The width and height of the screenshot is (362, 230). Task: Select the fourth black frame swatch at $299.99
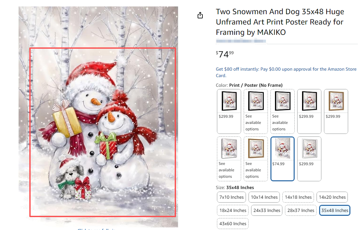coord(309,111)
